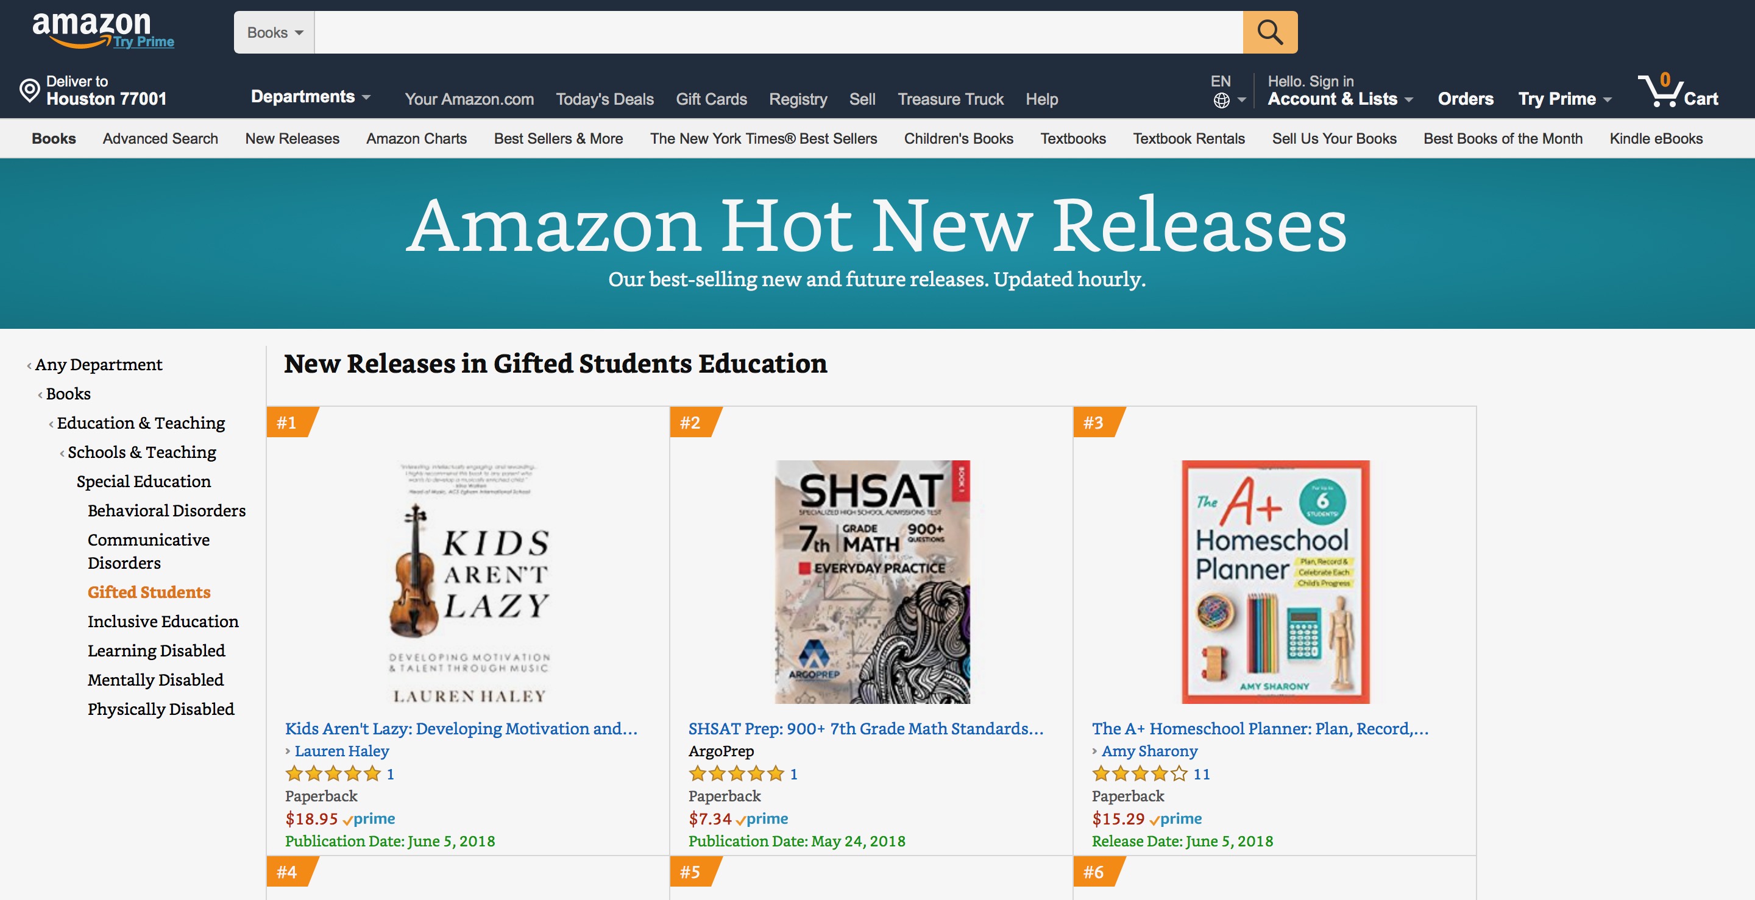Screen dimensions: 1755x900
Task: Click the location pin near Deliver to Houston
Action: (x=29, y=89)
